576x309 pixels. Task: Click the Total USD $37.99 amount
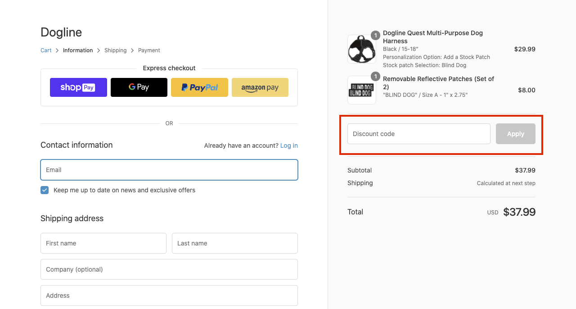click(519, 212)
